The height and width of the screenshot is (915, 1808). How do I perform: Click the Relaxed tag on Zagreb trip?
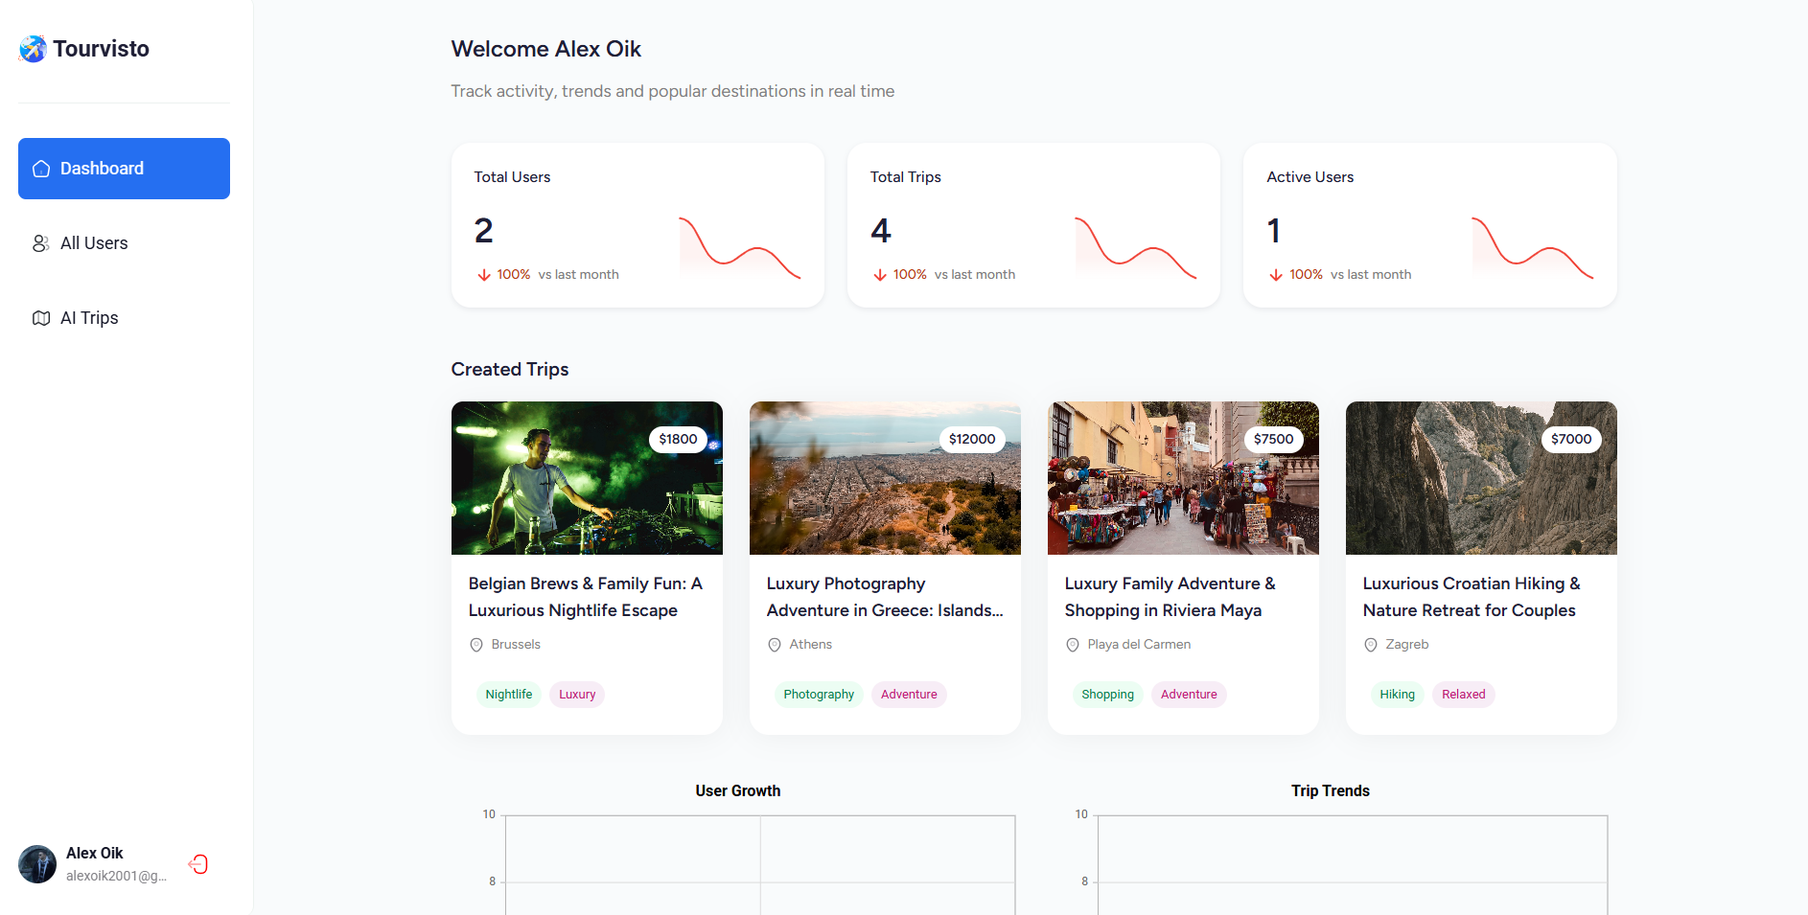point(1463,695)
